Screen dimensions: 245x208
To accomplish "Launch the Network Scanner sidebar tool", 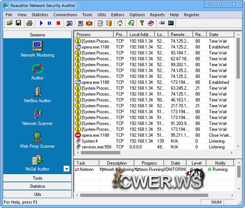I will tap(38, 117).
